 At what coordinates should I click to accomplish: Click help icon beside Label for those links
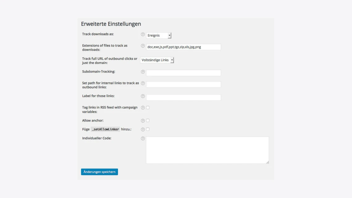coord(143,96)
